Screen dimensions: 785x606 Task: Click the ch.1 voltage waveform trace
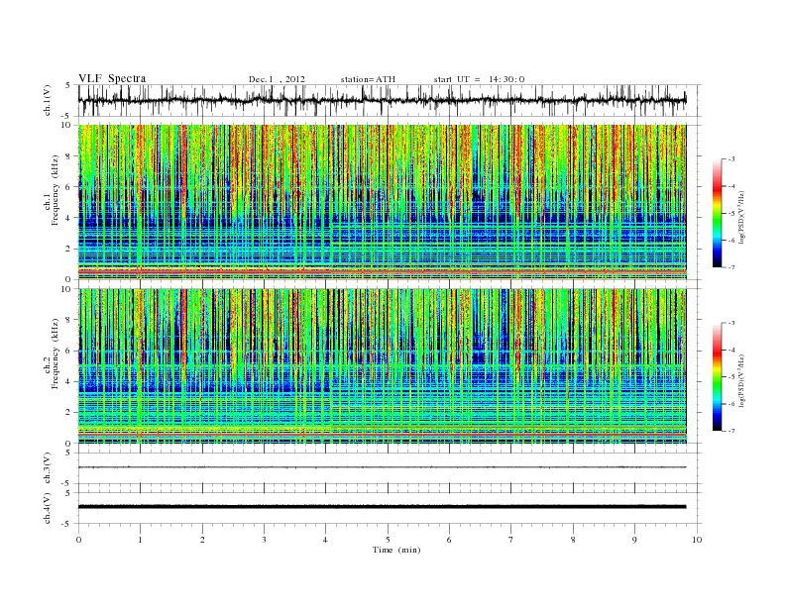click(382, 100)
